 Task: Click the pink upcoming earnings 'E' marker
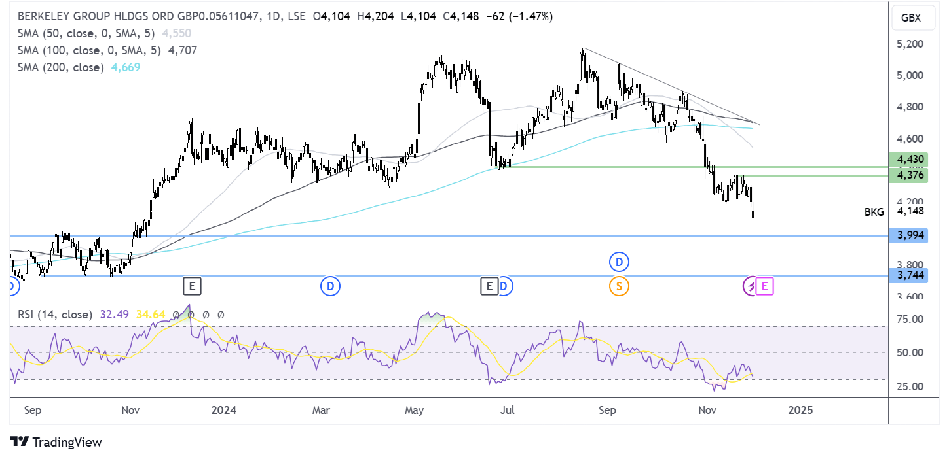tap(765, 286)
